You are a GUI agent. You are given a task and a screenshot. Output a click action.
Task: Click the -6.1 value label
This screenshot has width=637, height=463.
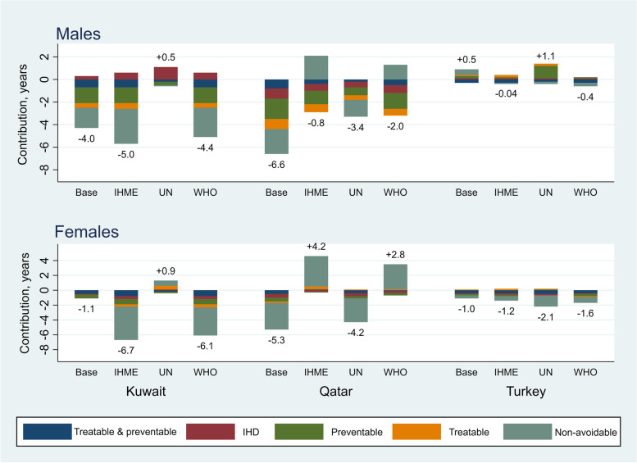[206, 344]
